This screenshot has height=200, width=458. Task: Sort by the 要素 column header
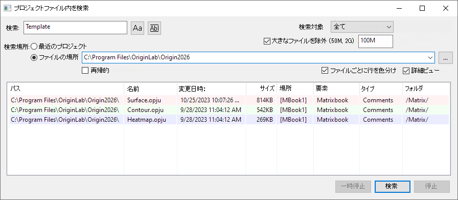tap(336, 88)
